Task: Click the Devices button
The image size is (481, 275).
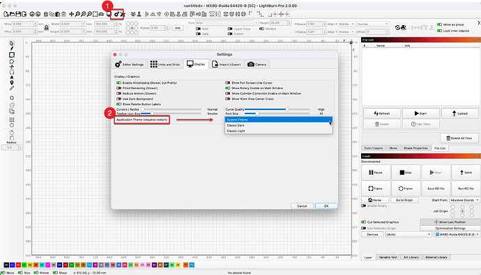Action: pyautogui.click(x=372, y=234)
